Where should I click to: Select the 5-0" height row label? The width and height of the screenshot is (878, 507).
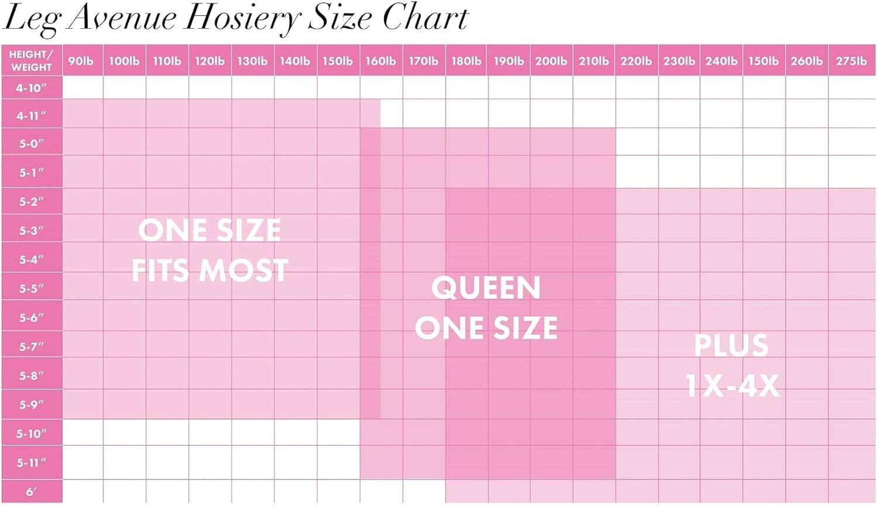pos(32,143)
